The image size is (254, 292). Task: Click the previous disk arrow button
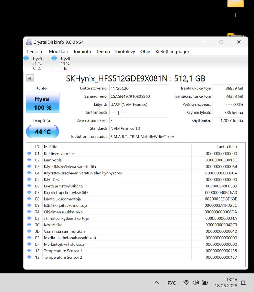pyautogui.click(x=30, y=78)
